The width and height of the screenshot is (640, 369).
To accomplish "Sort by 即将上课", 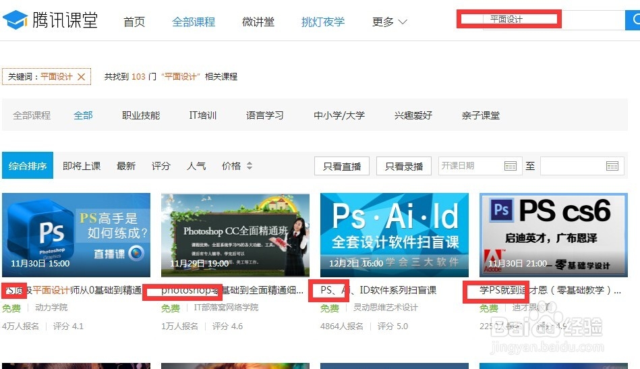I will 82,166.
